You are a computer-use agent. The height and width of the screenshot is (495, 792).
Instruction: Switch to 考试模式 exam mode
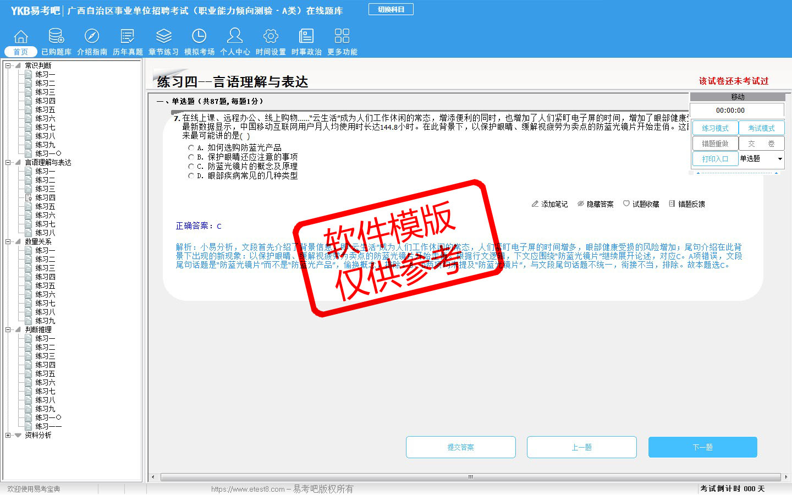pyautogui.click(x=761, y=128)
